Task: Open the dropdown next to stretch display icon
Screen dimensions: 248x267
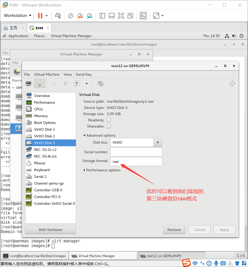Action: pyautogui.click(x=163, y=16)
